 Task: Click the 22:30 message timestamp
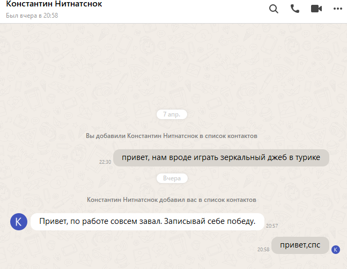(x=105, y=162)
